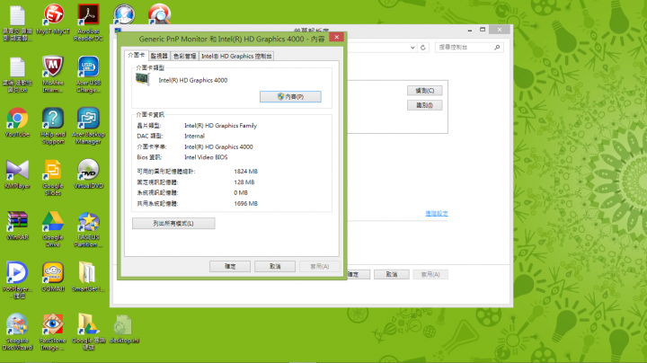647x363 pixels.
Task: Open the Help and Support shortcut
Action: coord(53,126)
